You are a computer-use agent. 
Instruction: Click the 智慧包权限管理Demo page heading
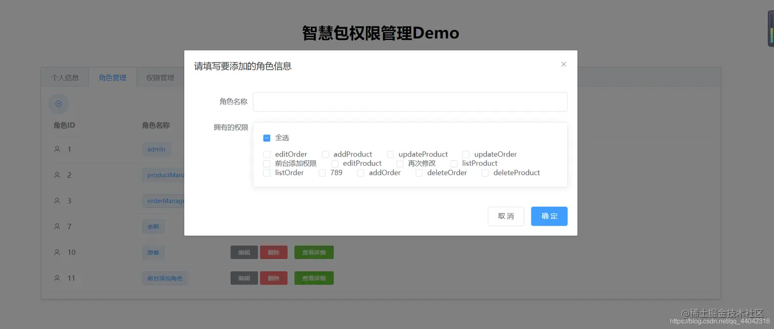[380, 33]
